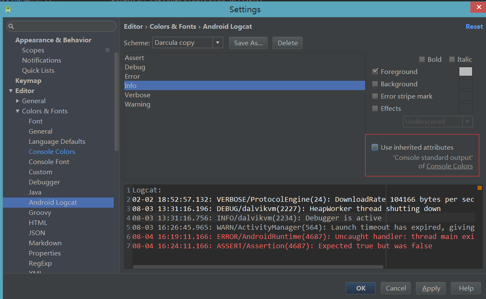
Task: Select Info in the log level list
Action: pyautogui.click(x=244, y=85)
